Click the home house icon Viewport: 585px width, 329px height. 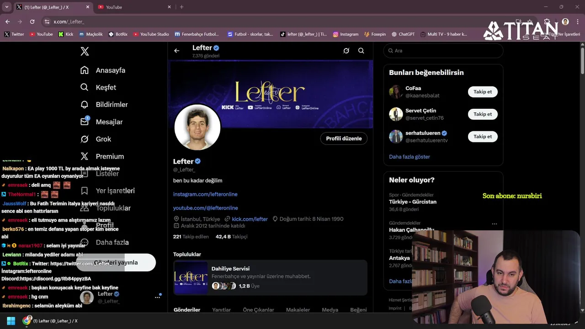pyautogui.click(x=85, y=70)
